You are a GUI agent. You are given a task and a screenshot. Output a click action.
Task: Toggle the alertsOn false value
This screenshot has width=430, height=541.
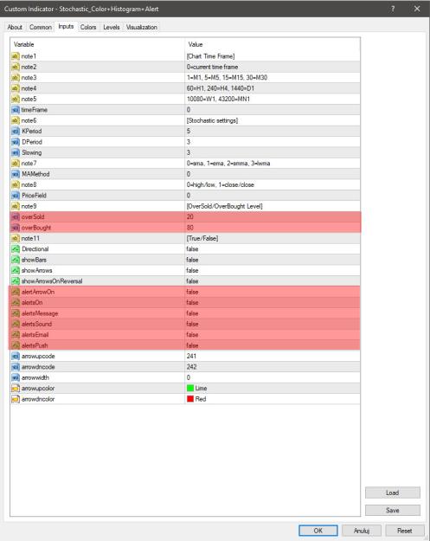tap(273, 302)
